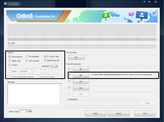Click the Message box scroll up arrow

61,86
